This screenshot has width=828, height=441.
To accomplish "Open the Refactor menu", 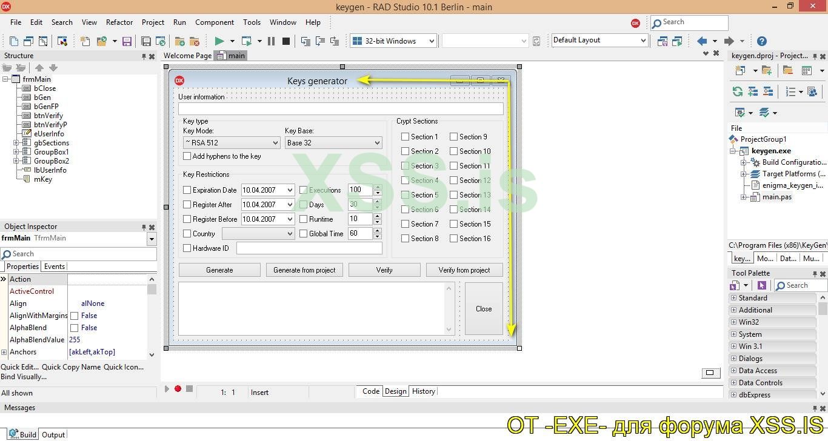I will click(119, 22).
